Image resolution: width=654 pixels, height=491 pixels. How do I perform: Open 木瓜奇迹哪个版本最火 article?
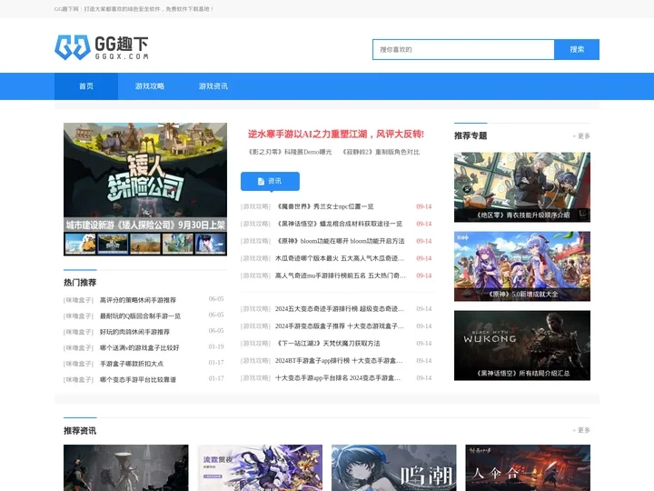coord(340,258)
